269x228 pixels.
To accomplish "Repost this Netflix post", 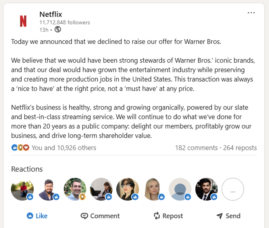I will click(x=168, y=216).
